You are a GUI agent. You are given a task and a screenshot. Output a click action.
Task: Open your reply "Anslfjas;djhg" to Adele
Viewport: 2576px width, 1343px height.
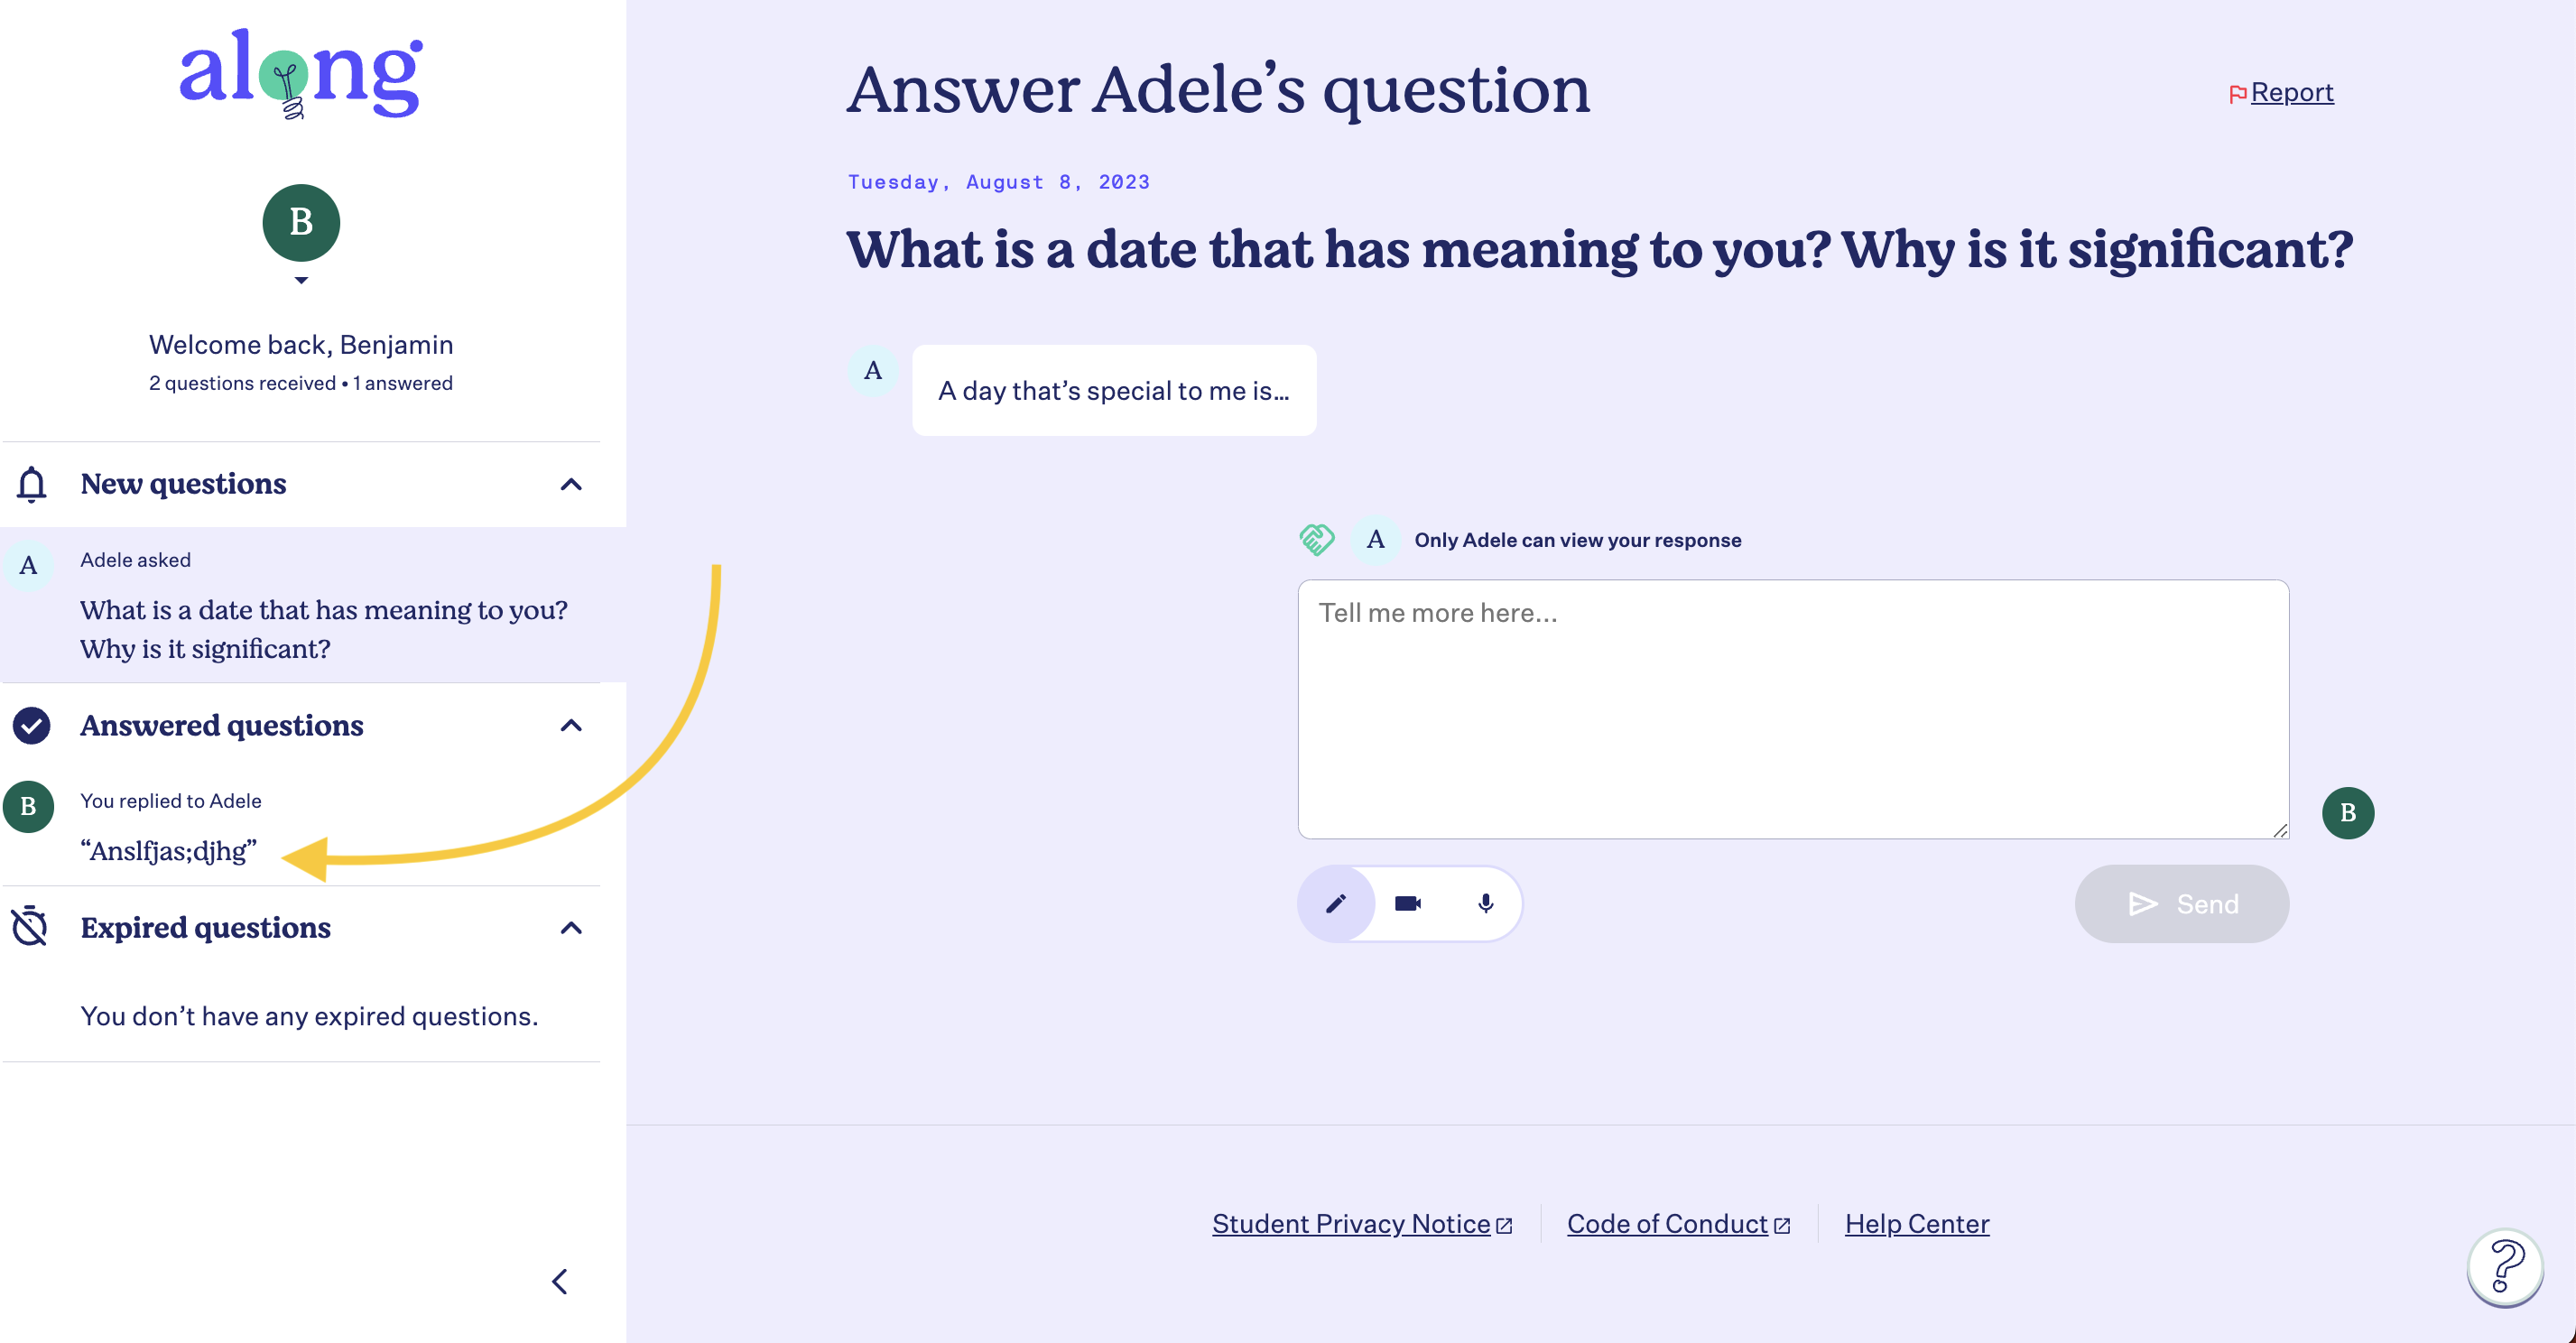300,827
